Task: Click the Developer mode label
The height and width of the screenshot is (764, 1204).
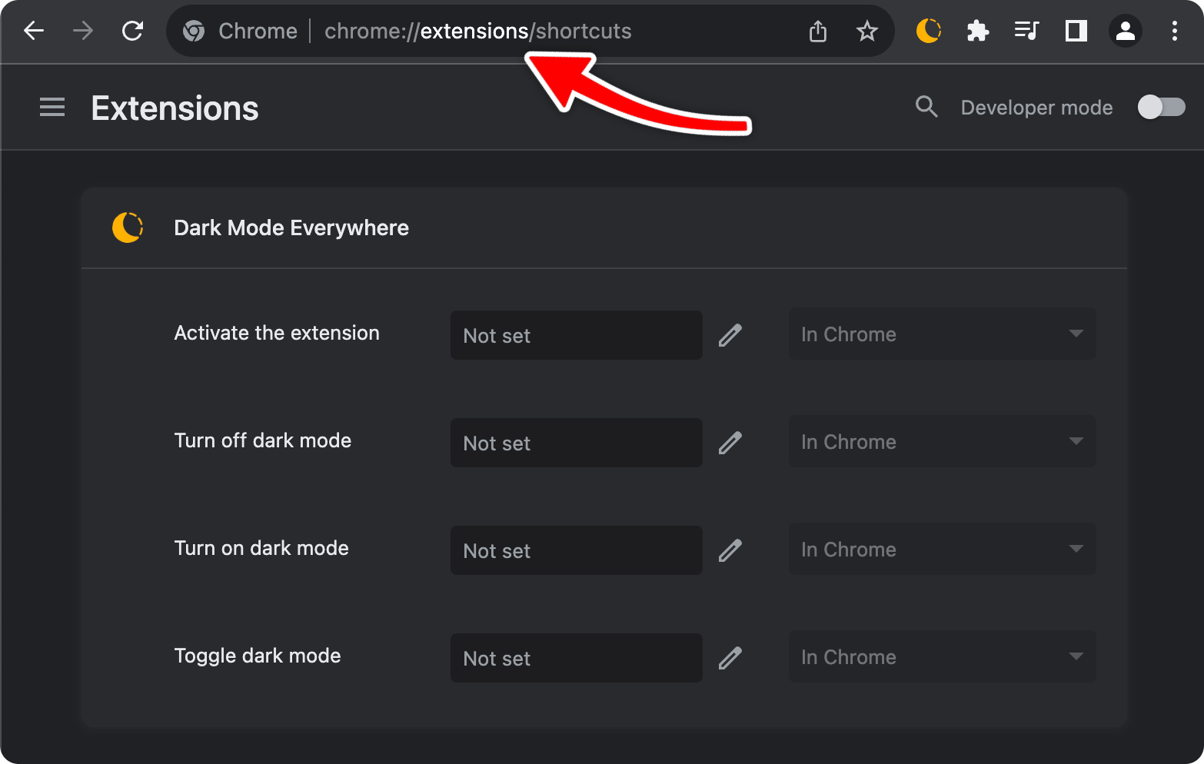Action: click(1036, 108)
